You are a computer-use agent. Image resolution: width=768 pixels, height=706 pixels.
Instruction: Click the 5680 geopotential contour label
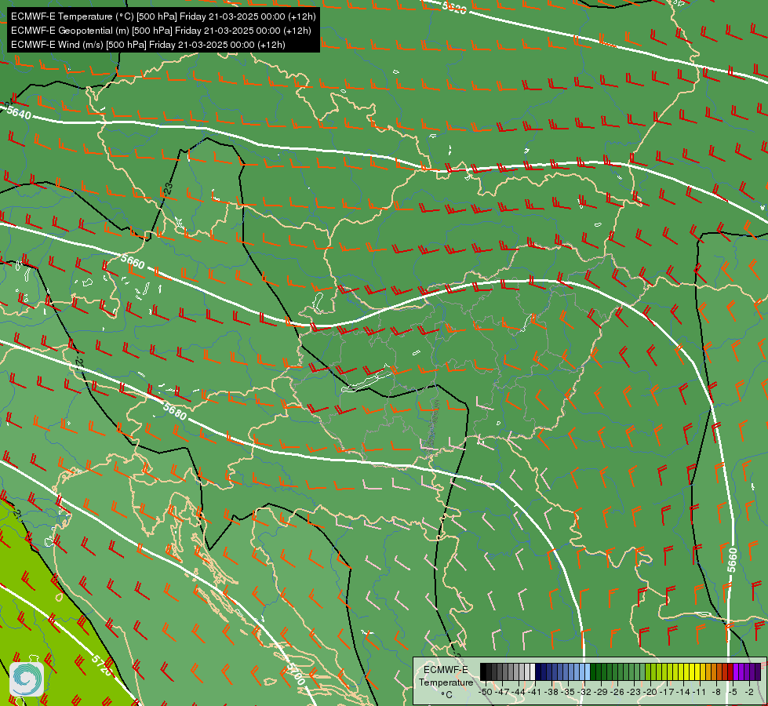click(x=174, y=412)
